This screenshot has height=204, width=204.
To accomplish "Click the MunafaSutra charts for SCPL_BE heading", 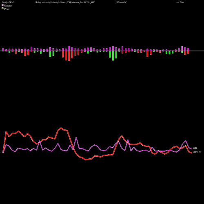I will click(64, 2).
